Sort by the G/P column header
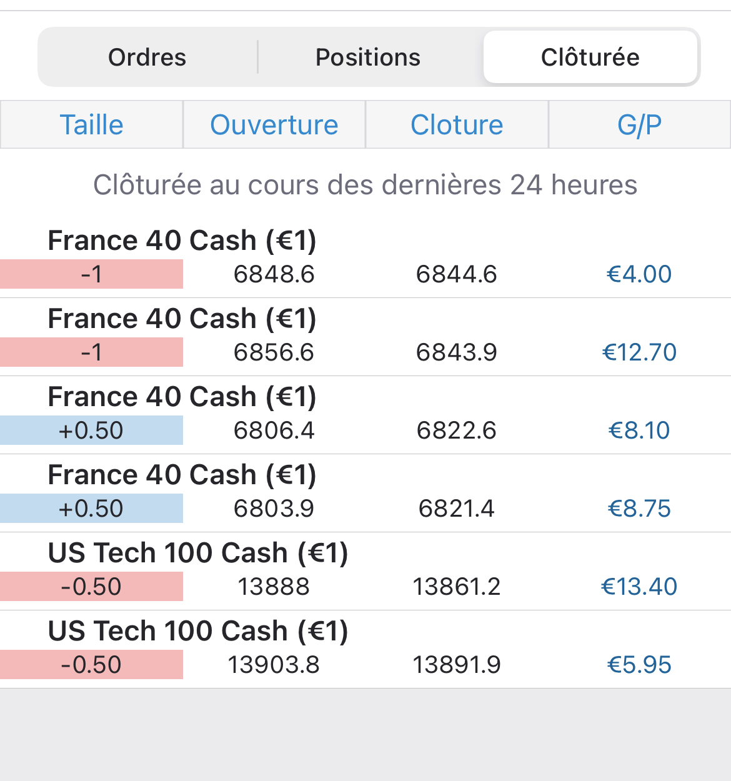The image size is (731, 781). [x=639, y=125]
